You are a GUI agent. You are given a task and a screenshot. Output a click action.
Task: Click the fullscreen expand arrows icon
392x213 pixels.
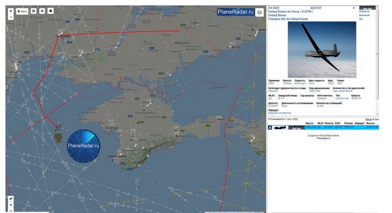click(x=33, y=11)
